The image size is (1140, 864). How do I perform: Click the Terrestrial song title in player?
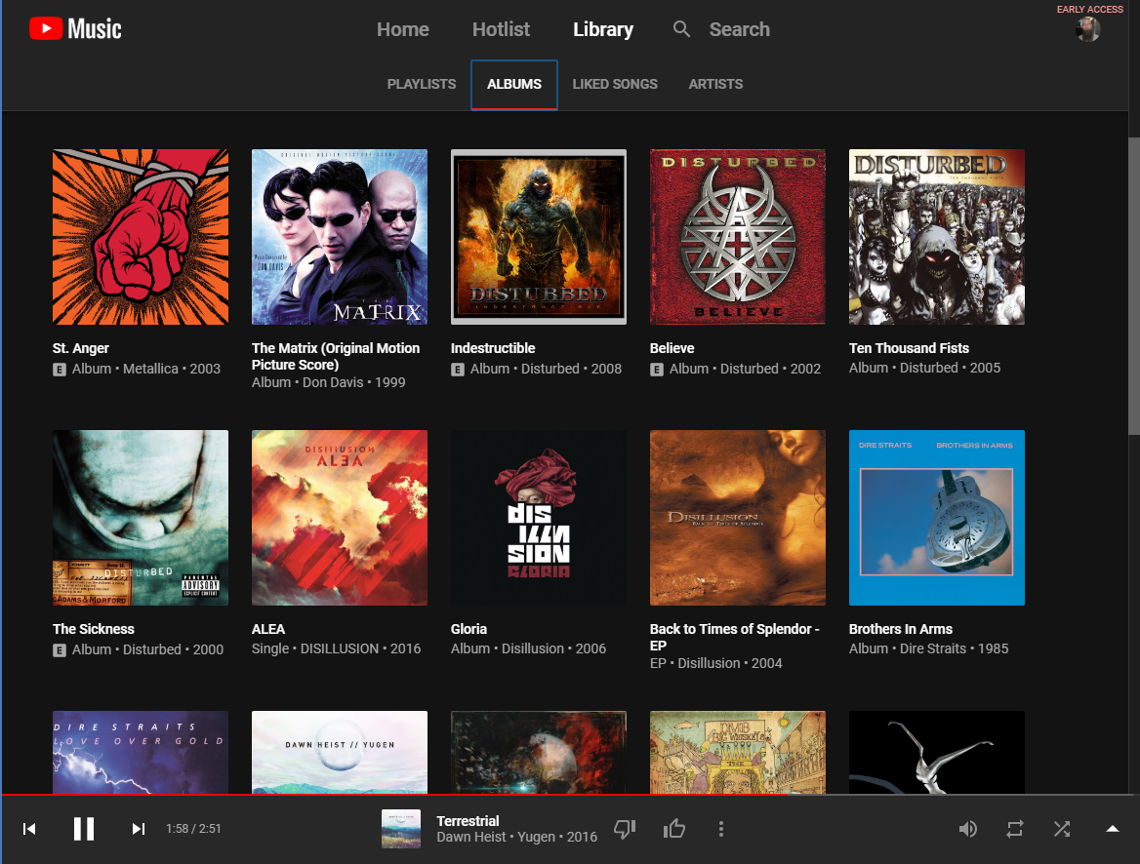pyautogui.click(x=468, y=821)
